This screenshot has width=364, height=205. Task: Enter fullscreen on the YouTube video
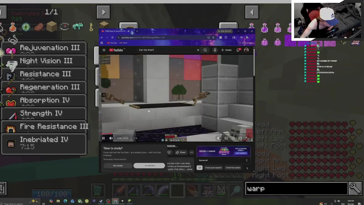pyautogui.click(x=247, y=138)
